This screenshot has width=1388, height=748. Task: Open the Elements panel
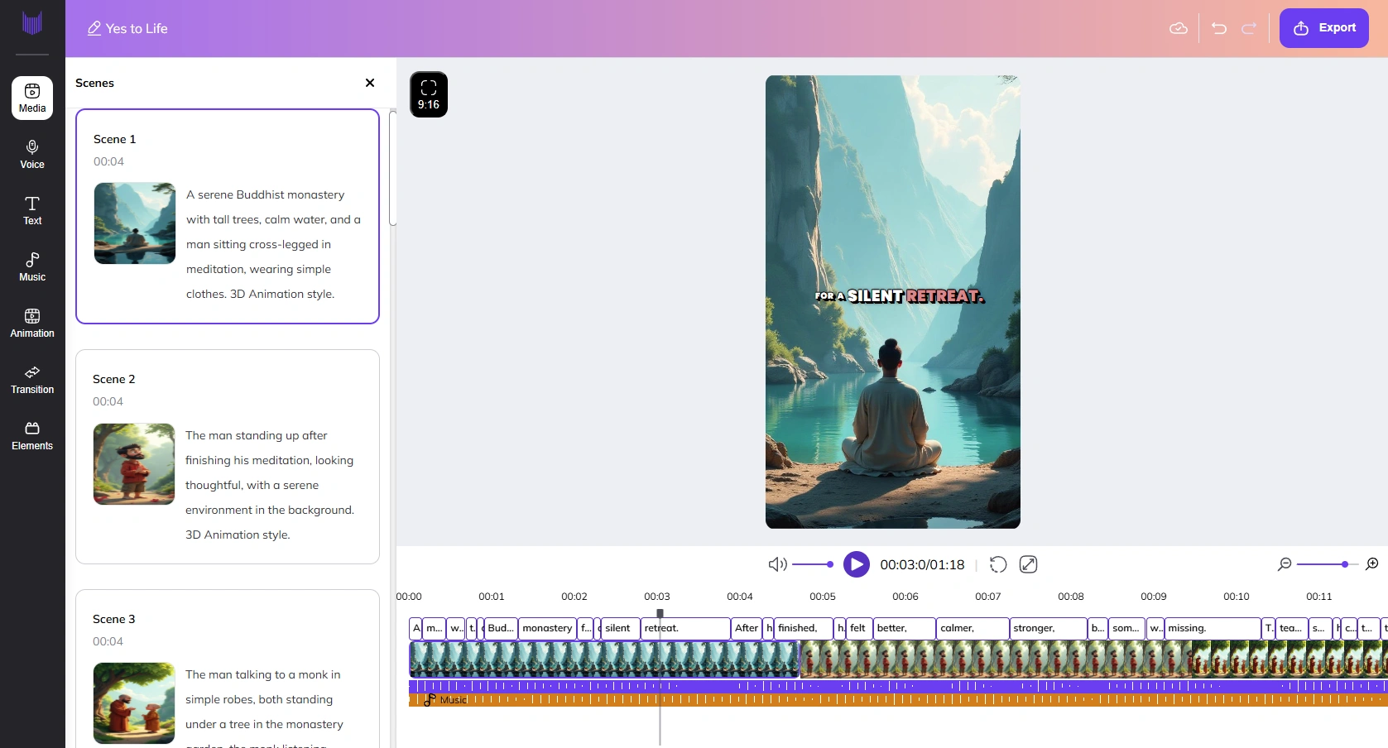click(32, 435)
